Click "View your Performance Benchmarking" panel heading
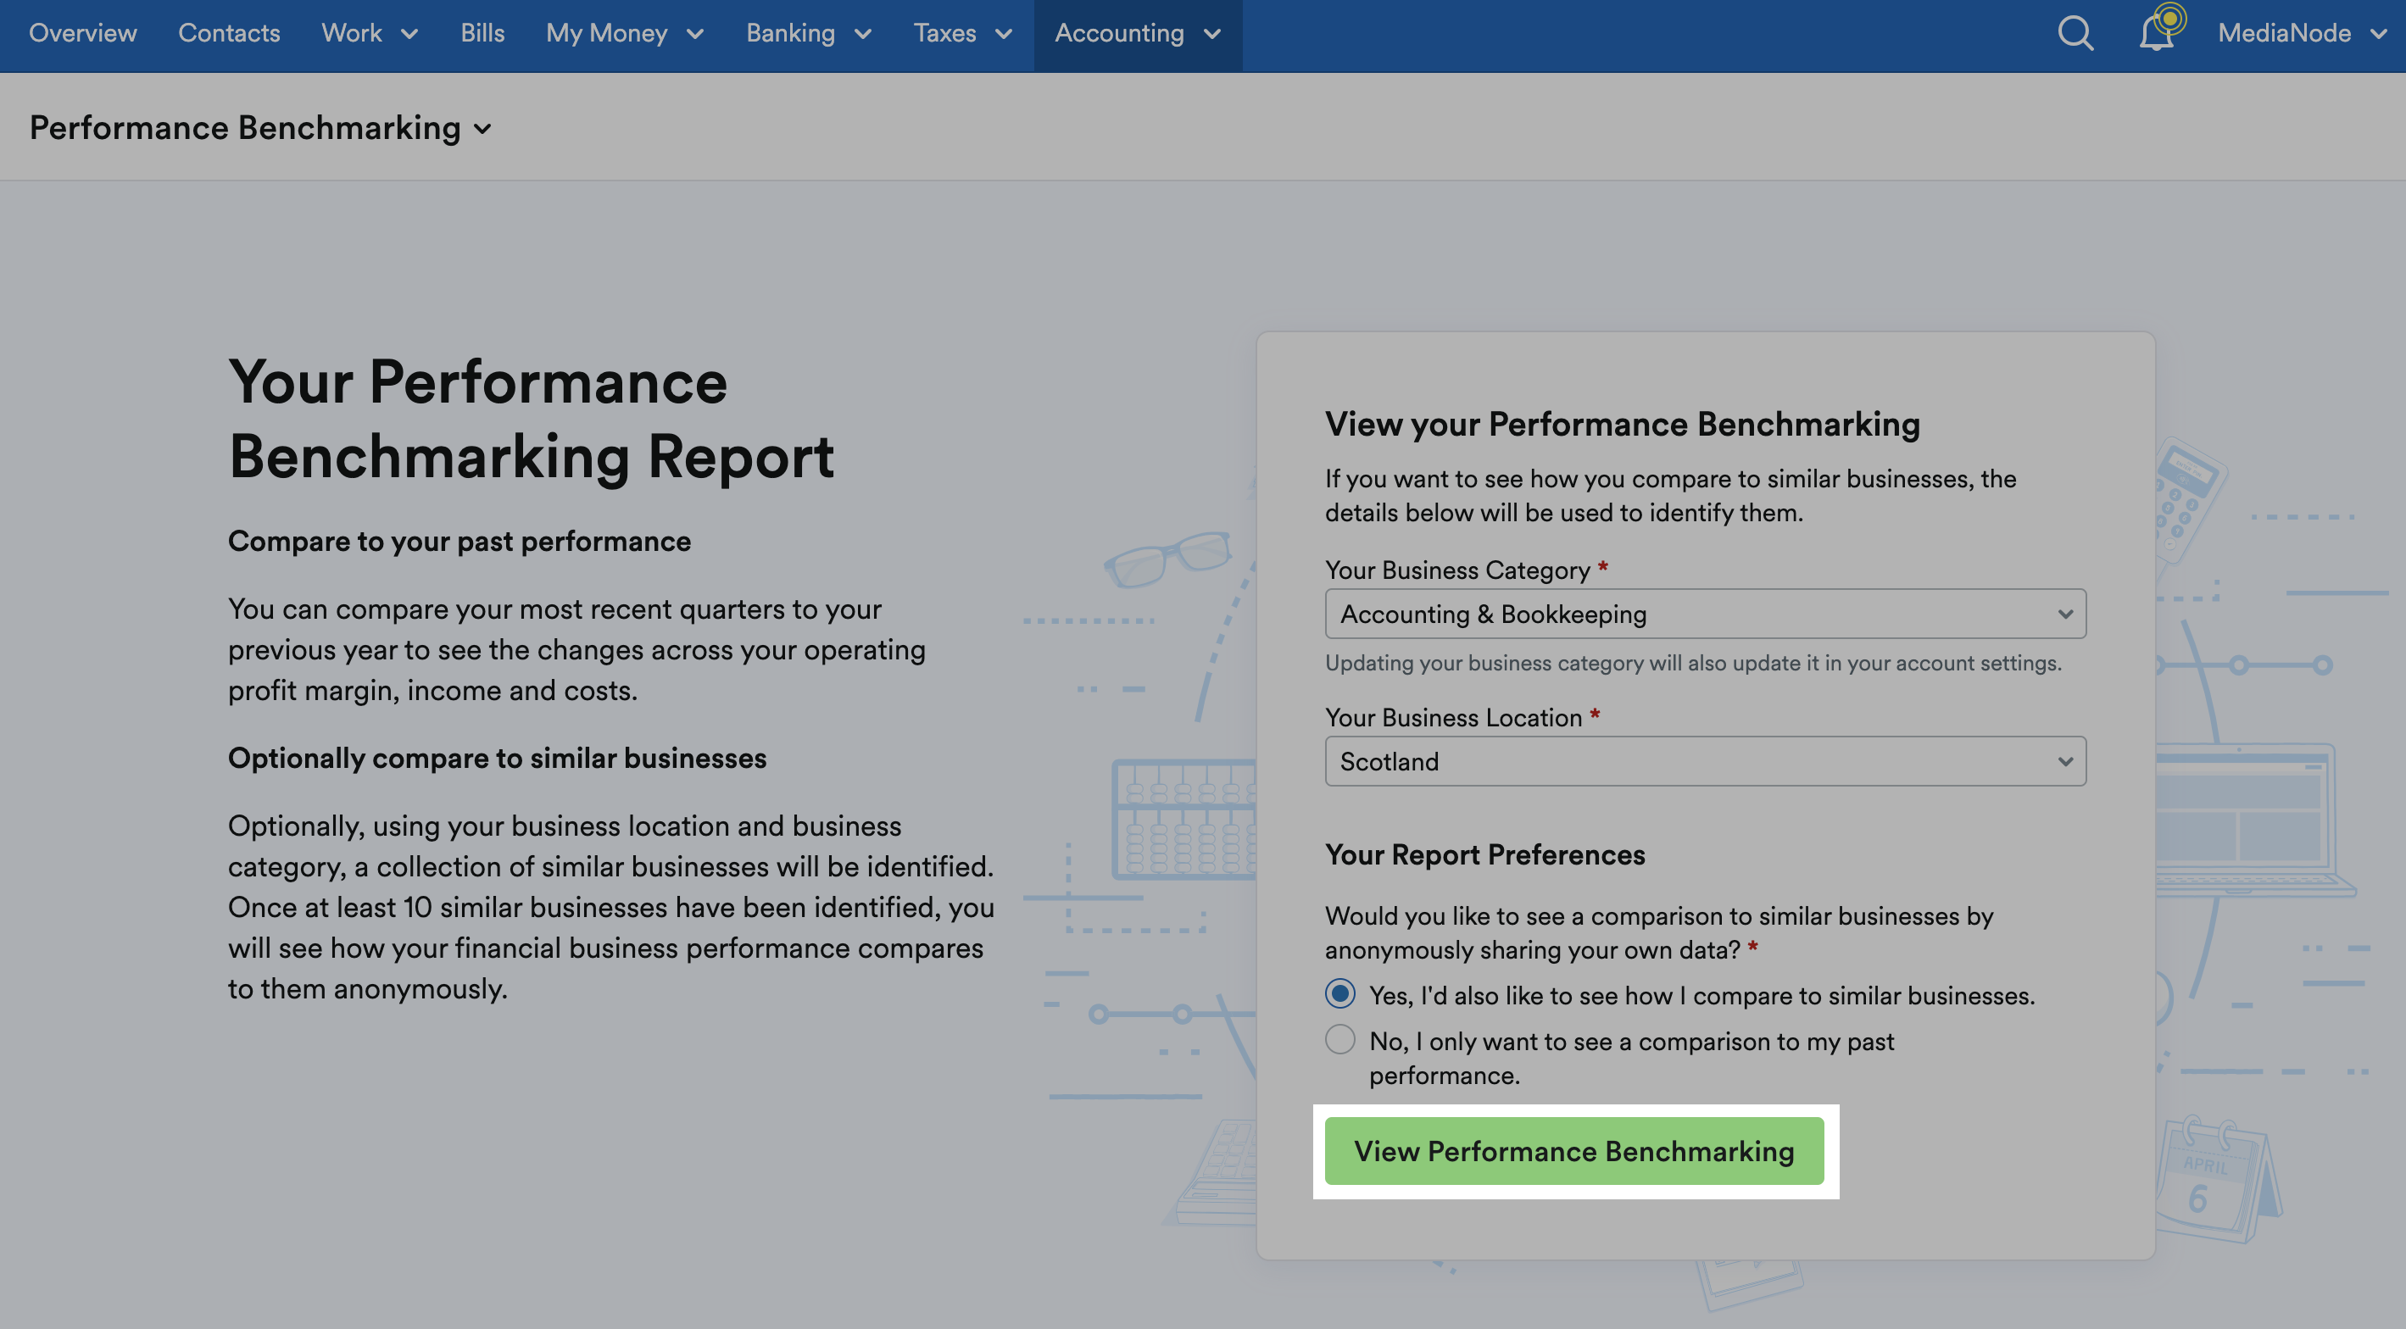The image size is (2406, 1329). coord(1623,424)
